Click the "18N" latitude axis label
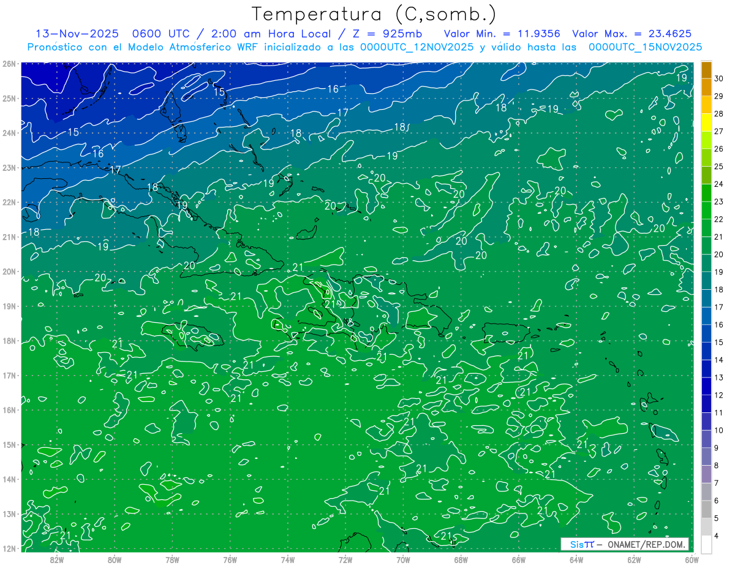This screenshot has width=735, height=568. 9,341
